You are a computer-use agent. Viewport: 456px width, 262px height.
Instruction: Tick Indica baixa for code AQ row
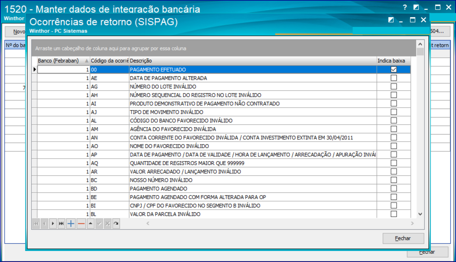(394, 163)
